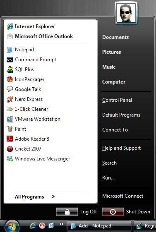
Task: Click the Adobe Reader 8 text label
Action: point(32,139)
